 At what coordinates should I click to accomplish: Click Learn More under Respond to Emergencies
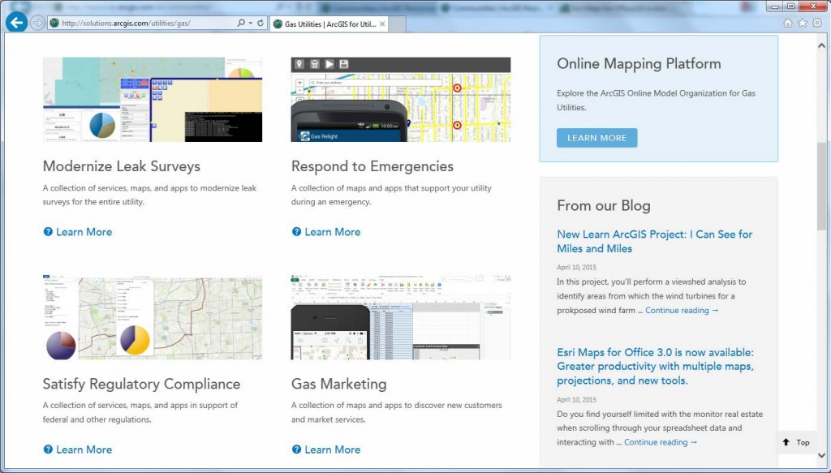point(332,232)
